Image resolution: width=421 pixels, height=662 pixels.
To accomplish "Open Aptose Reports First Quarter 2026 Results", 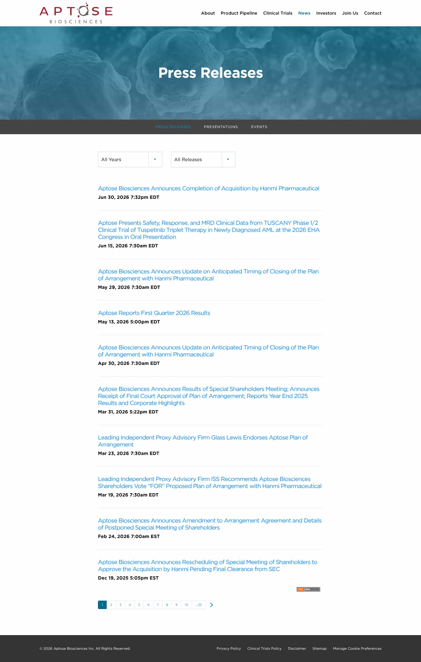I will [x=154, y=313].
